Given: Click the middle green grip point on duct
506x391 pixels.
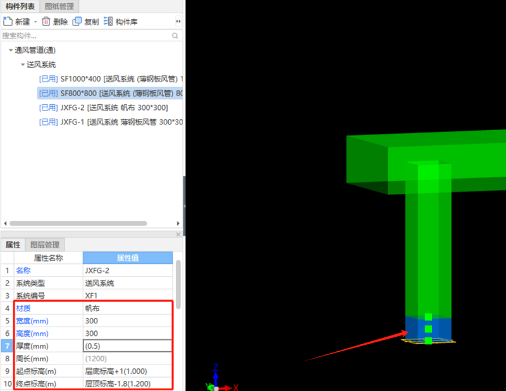Looking at the screenshot, I should 428,329.
